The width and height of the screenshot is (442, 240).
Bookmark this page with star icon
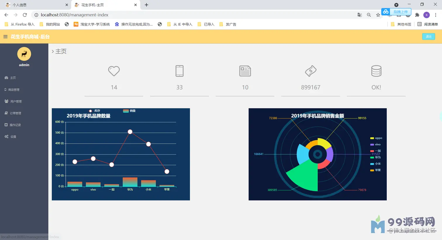click(x=378, y=15)
